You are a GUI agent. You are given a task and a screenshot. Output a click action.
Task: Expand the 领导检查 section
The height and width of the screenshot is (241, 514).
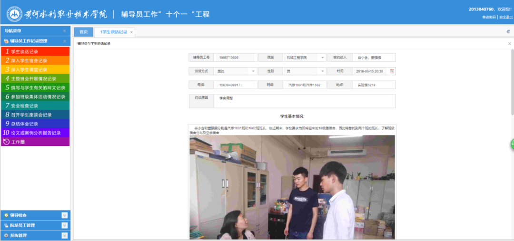[65, 215]
